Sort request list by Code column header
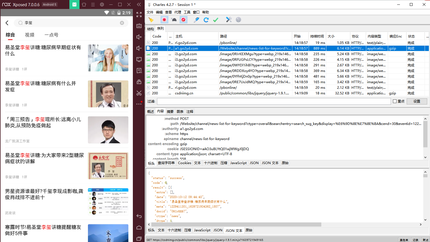 (x=160, y=36)
